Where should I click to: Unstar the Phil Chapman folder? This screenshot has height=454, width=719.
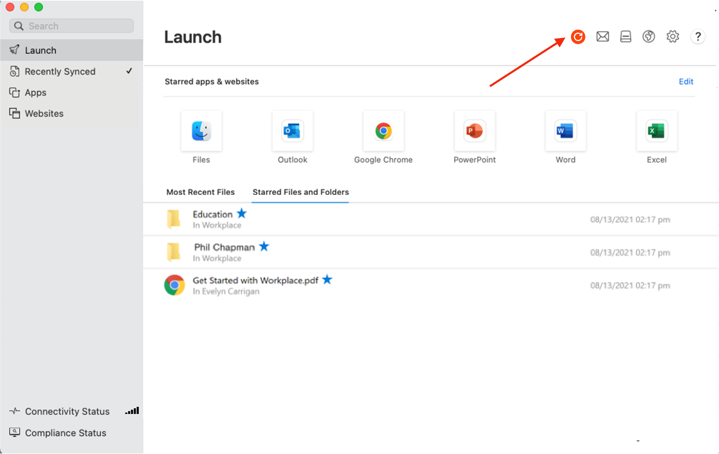click(x=264, y=246)
